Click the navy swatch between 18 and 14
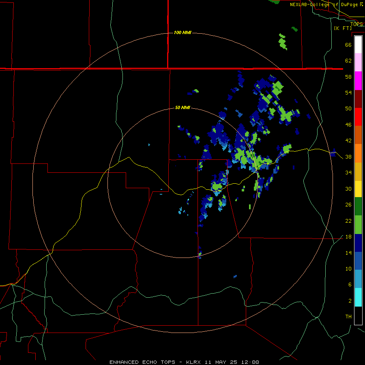The width and height of the screenshot is (365, 365). point(358,243)
